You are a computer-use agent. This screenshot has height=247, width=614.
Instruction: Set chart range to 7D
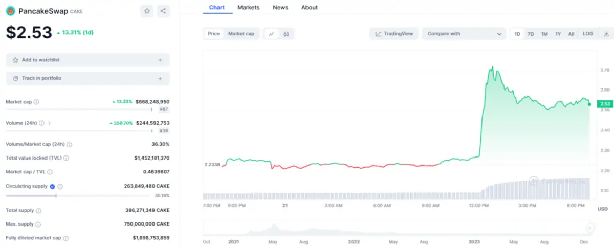point(531,34)
